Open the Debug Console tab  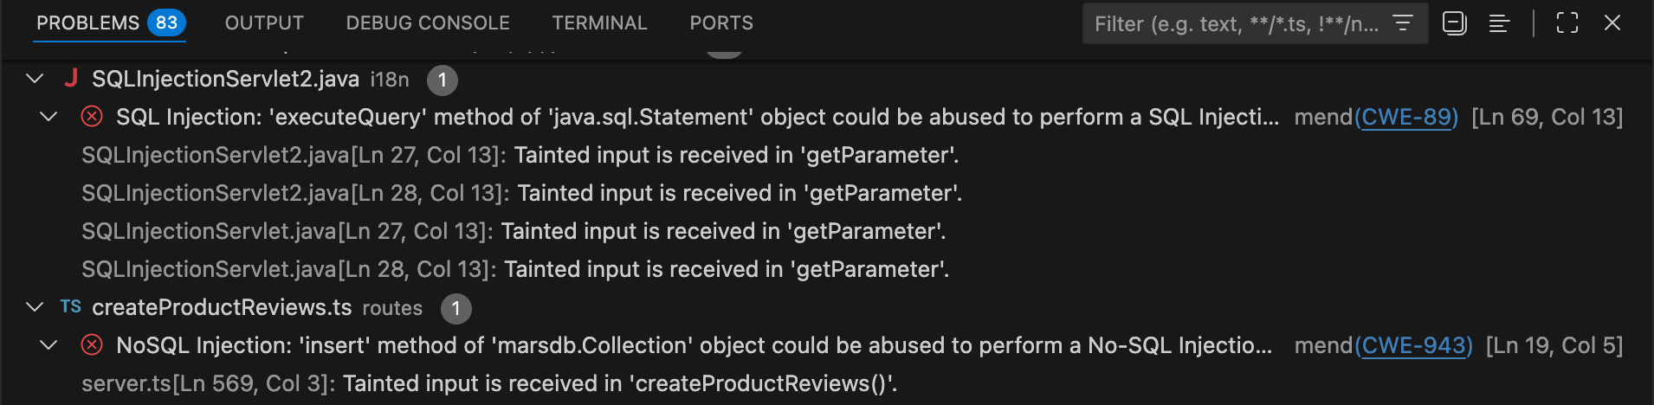coord(428,23)
